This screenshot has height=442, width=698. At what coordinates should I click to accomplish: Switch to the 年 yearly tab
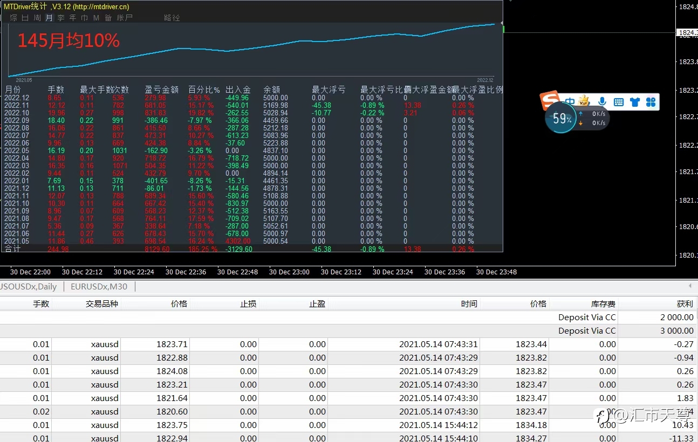[73, 18]
